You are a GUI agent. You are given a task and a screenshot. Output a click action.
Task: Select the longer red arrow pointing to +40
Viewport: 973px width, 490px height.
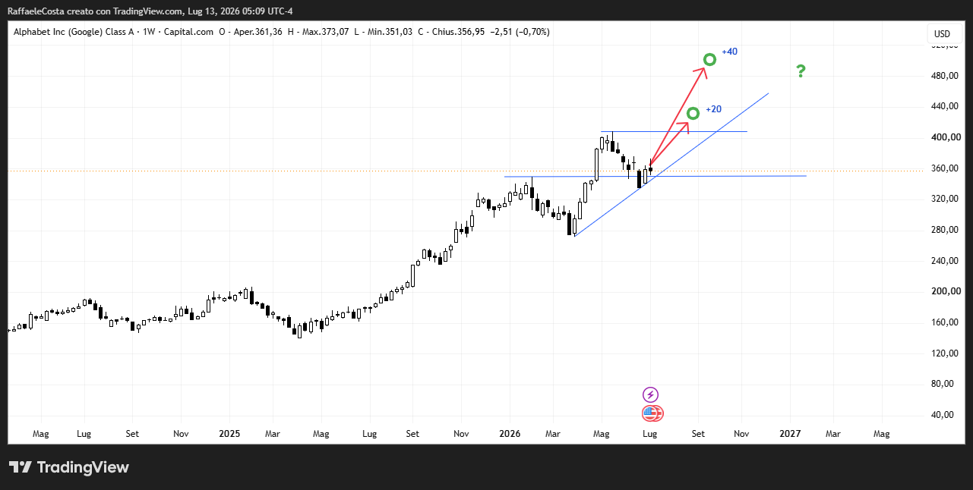point(679,115)
